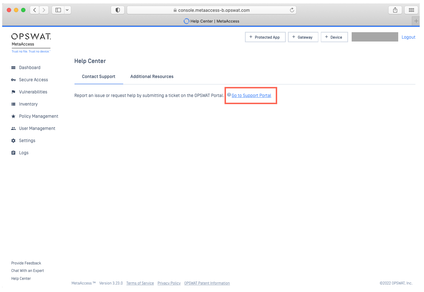Select Help Center | MetaAccess browser tab
The width and height of the screenshot is (424, 292).
click(211, 21)
